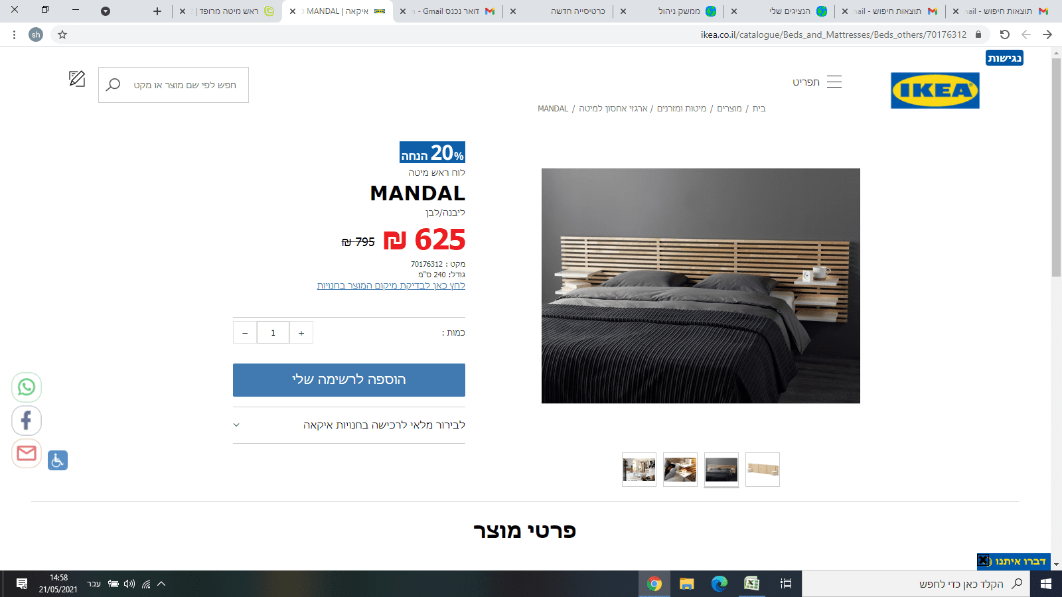Open the hamburger תפריט menu

tap(817, 82)
